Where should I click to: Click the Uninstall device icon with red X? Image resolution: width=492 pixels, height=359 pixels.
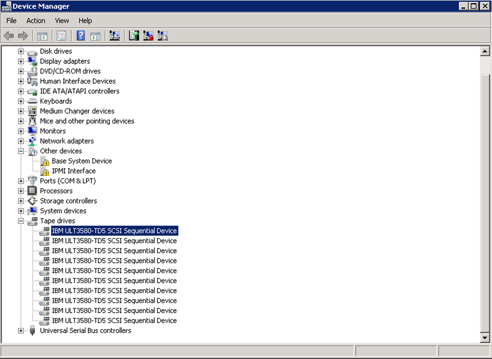point(148,36)
